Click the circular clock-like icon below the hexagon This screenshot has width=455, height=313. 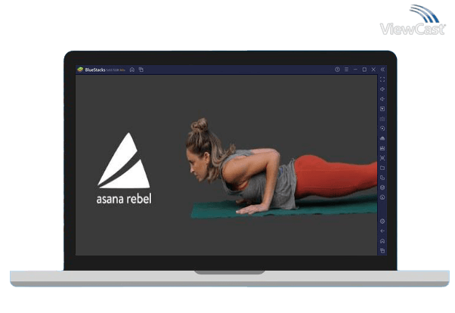[382, 197]
